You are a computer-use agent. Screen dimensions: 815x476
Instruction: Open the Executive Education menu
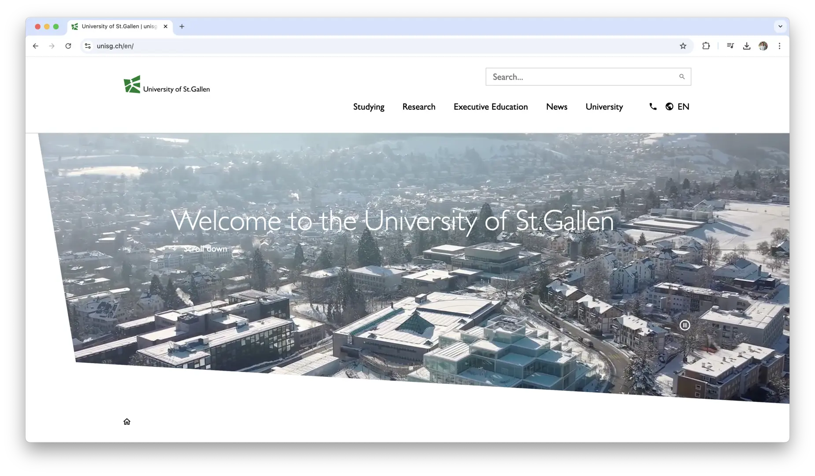tap(491, 107)
